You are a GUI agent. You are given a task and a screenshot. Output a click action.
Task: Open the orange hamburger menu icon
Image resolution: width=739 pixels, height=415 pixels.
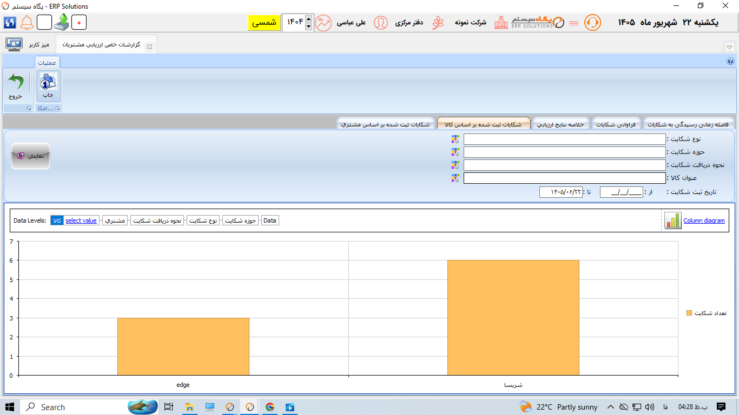click(574, 23)
